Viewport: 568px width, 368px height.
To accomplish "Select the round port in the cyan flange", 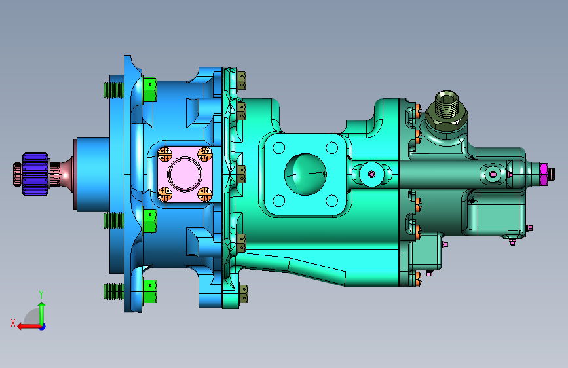I will [x=305, y=174].
